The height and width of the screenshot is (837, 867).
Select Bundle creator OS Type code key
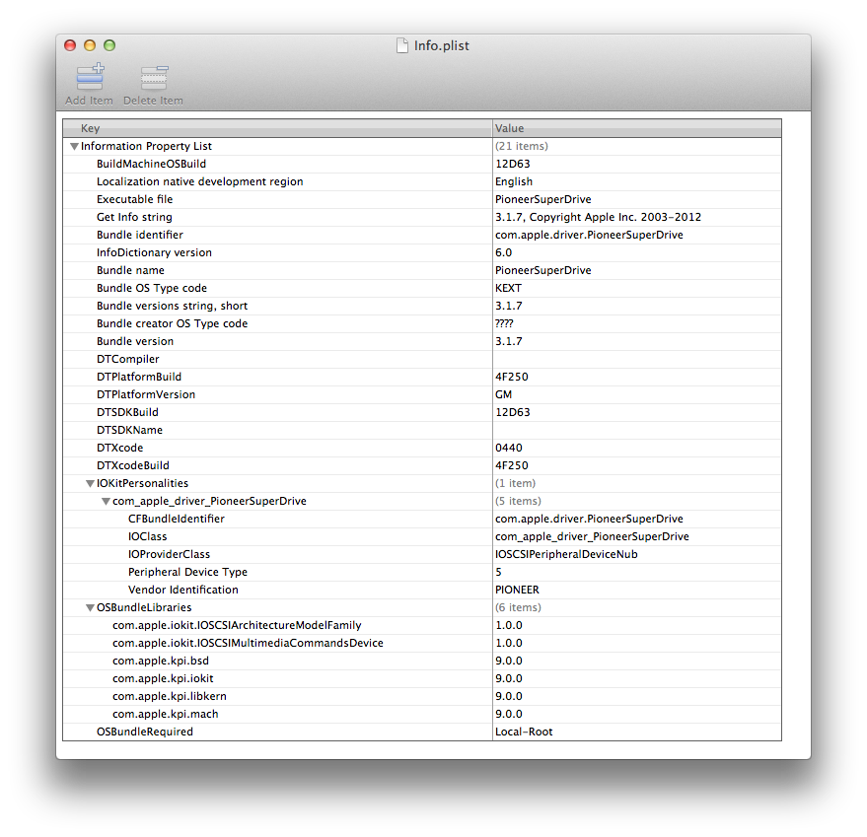[172, 323]
